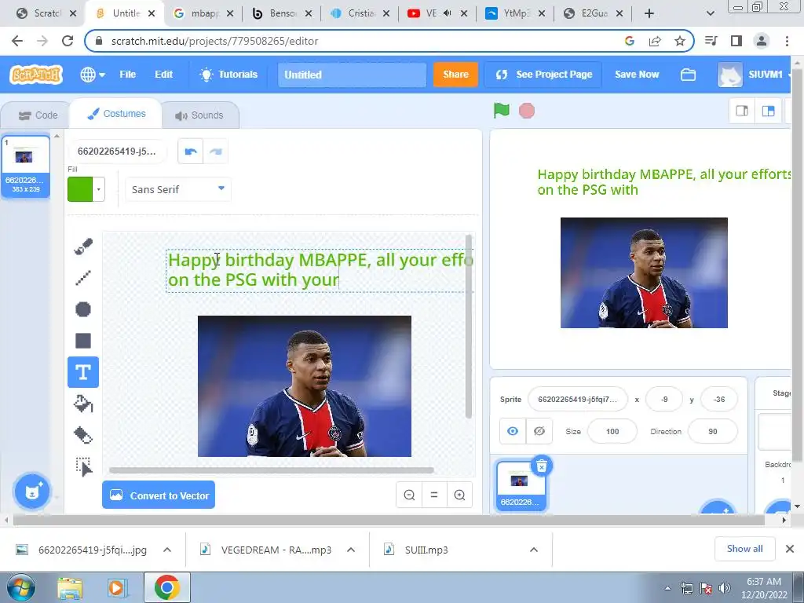Hide the sprite with crossed-eye icon
Screen dimensions: 804x603
[x=539, y=431]
